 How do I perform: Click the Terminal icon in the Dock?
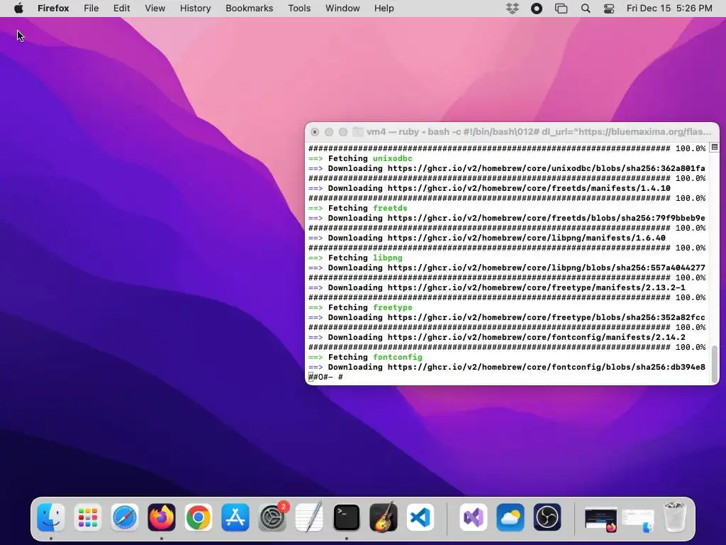346,517
